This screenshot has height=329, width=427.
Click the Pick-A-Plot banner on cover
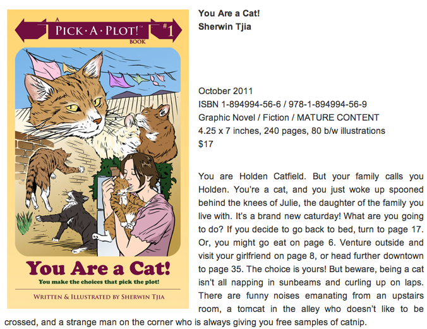pyautogui.click(x=98, y=30)
